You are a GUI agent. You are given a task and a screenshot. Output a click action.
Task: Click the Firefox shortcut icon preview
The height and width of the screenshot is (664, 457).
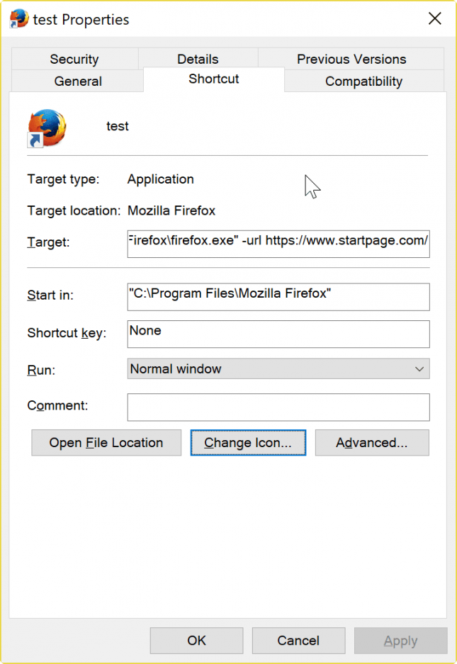tap(47, 126)
